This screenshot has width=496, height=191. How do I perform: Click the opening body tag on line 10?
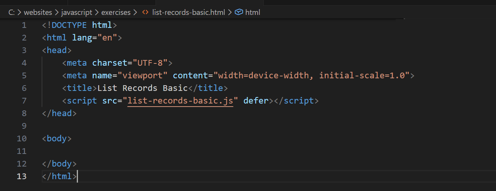pos(57,139)
